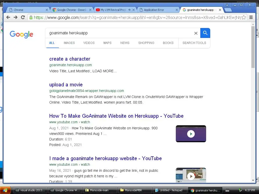
Task: Close the Chrome tab
Action: pos(47,10)
